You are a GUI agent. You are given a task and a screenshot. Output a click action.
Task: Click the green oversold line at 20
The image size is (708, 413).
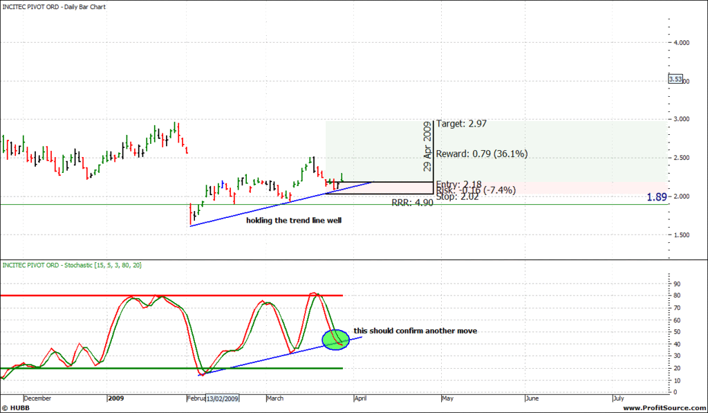(x=171, y=368)
